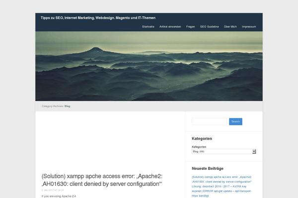The image size is (298, 198).
Task: Focus the sidebar search input field
Action: pos(209,121)
